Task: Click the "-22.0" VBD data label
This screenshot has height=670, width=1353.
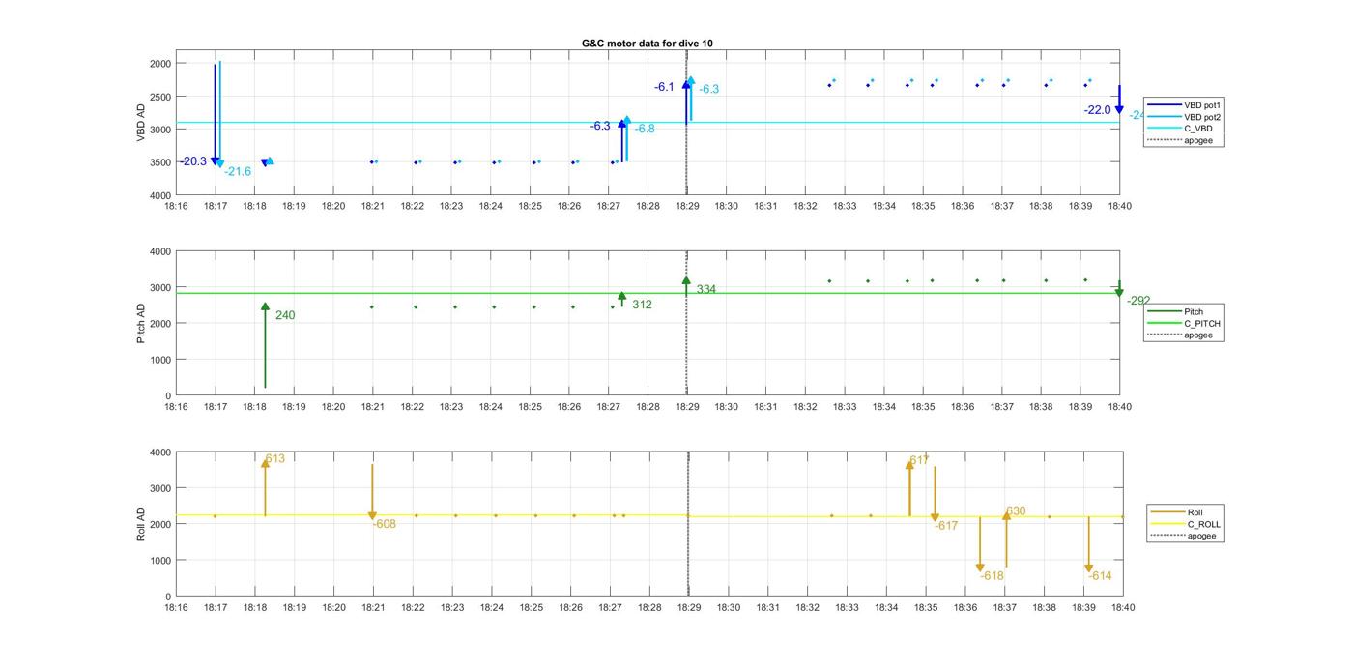Action: tap(1098, 110)
